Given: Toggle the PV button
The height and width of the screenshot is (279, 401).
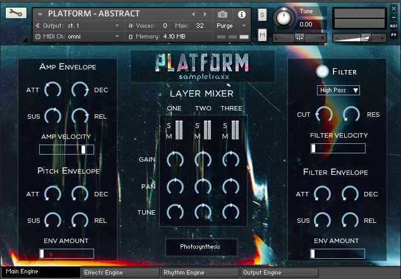Looking at the screenshot, I should click(393, 35).
